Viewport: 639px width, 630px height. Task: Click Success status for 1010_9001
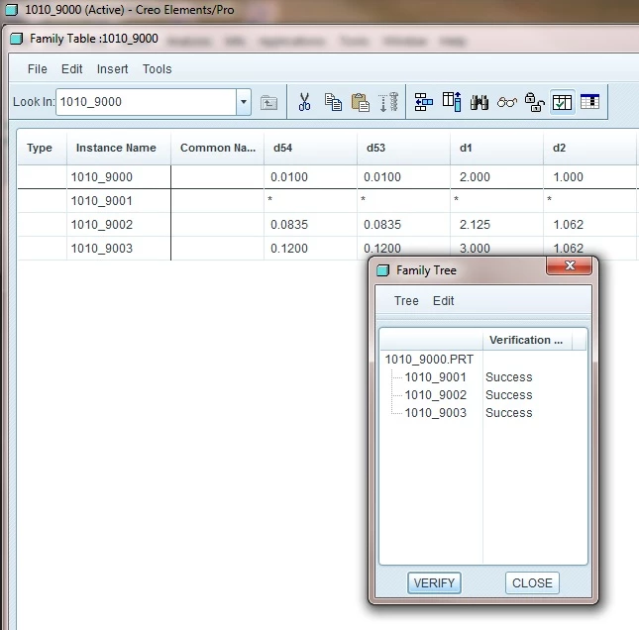[509, 377]
